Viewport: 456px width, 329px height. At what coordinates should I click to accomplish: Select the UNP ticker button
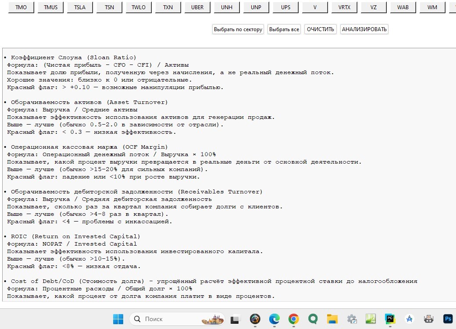click(x=256, y=7)
